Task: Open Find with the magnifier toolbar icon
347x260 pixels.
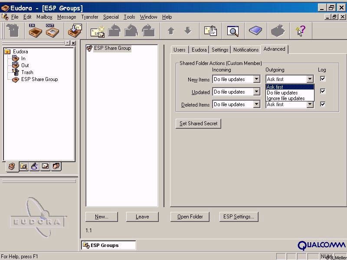Action: coord(233,31)
